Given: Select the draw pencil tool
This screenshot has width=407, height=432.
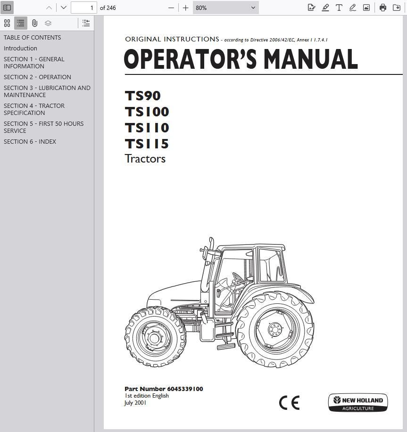Looking at the screenshot, I should tap(353, 8).
